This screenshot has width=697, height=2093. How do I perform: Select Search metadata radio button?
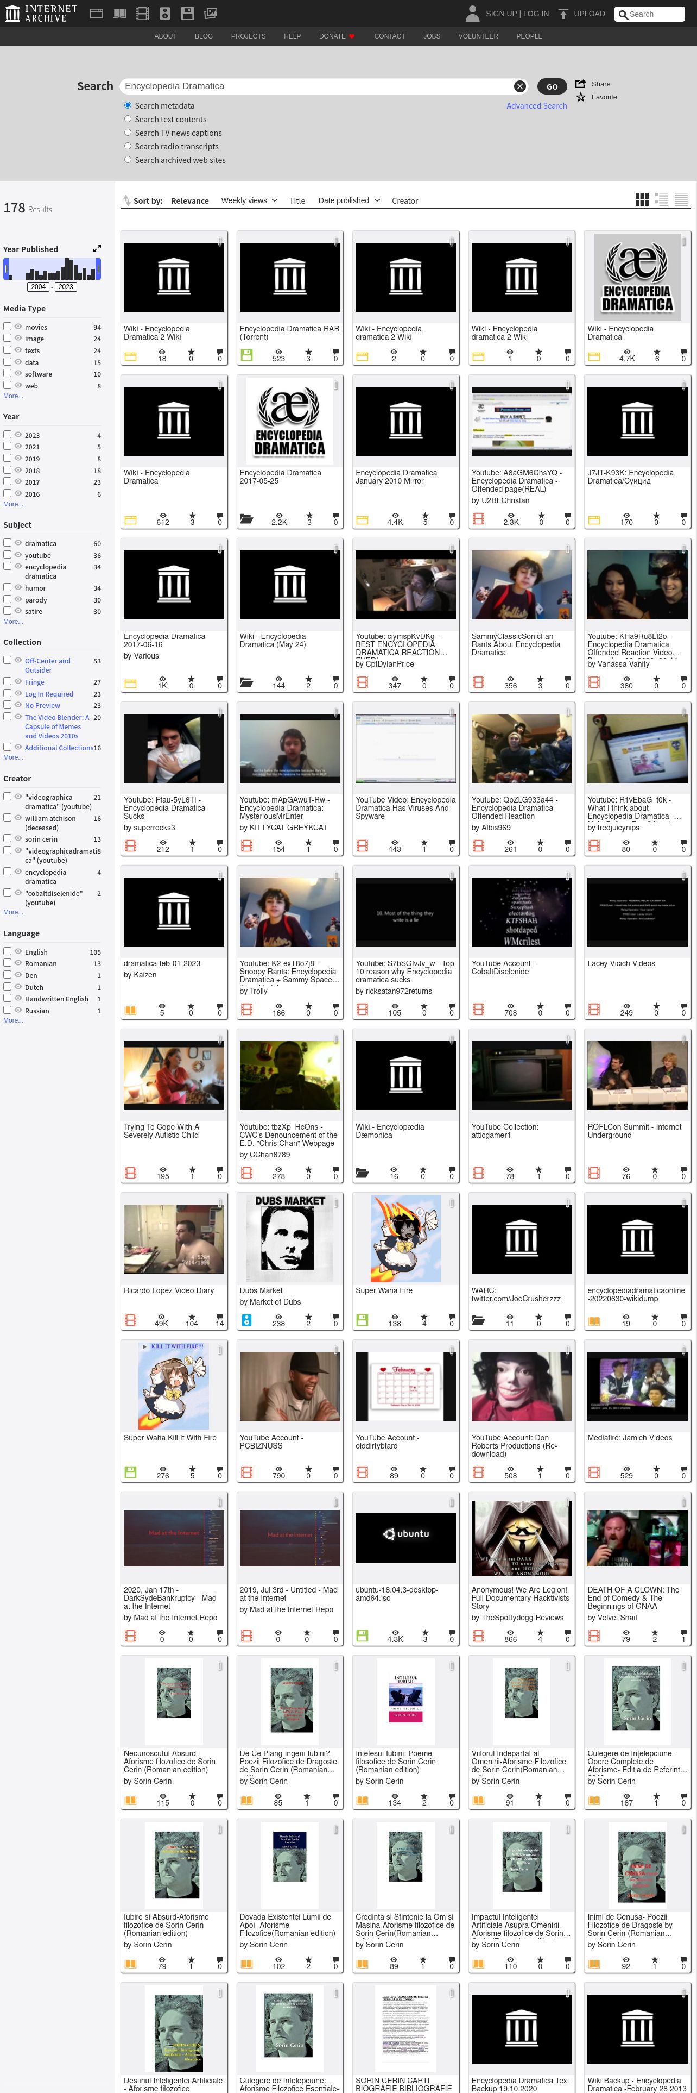tap(128, 105)
